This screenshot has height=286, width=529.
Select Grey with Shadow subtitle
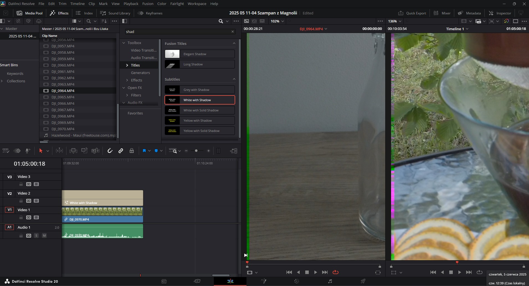[200, 90]
